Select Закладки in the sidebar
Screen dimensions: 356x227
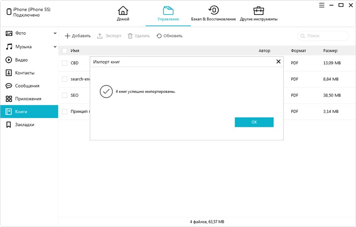click(x=24, y=125)
